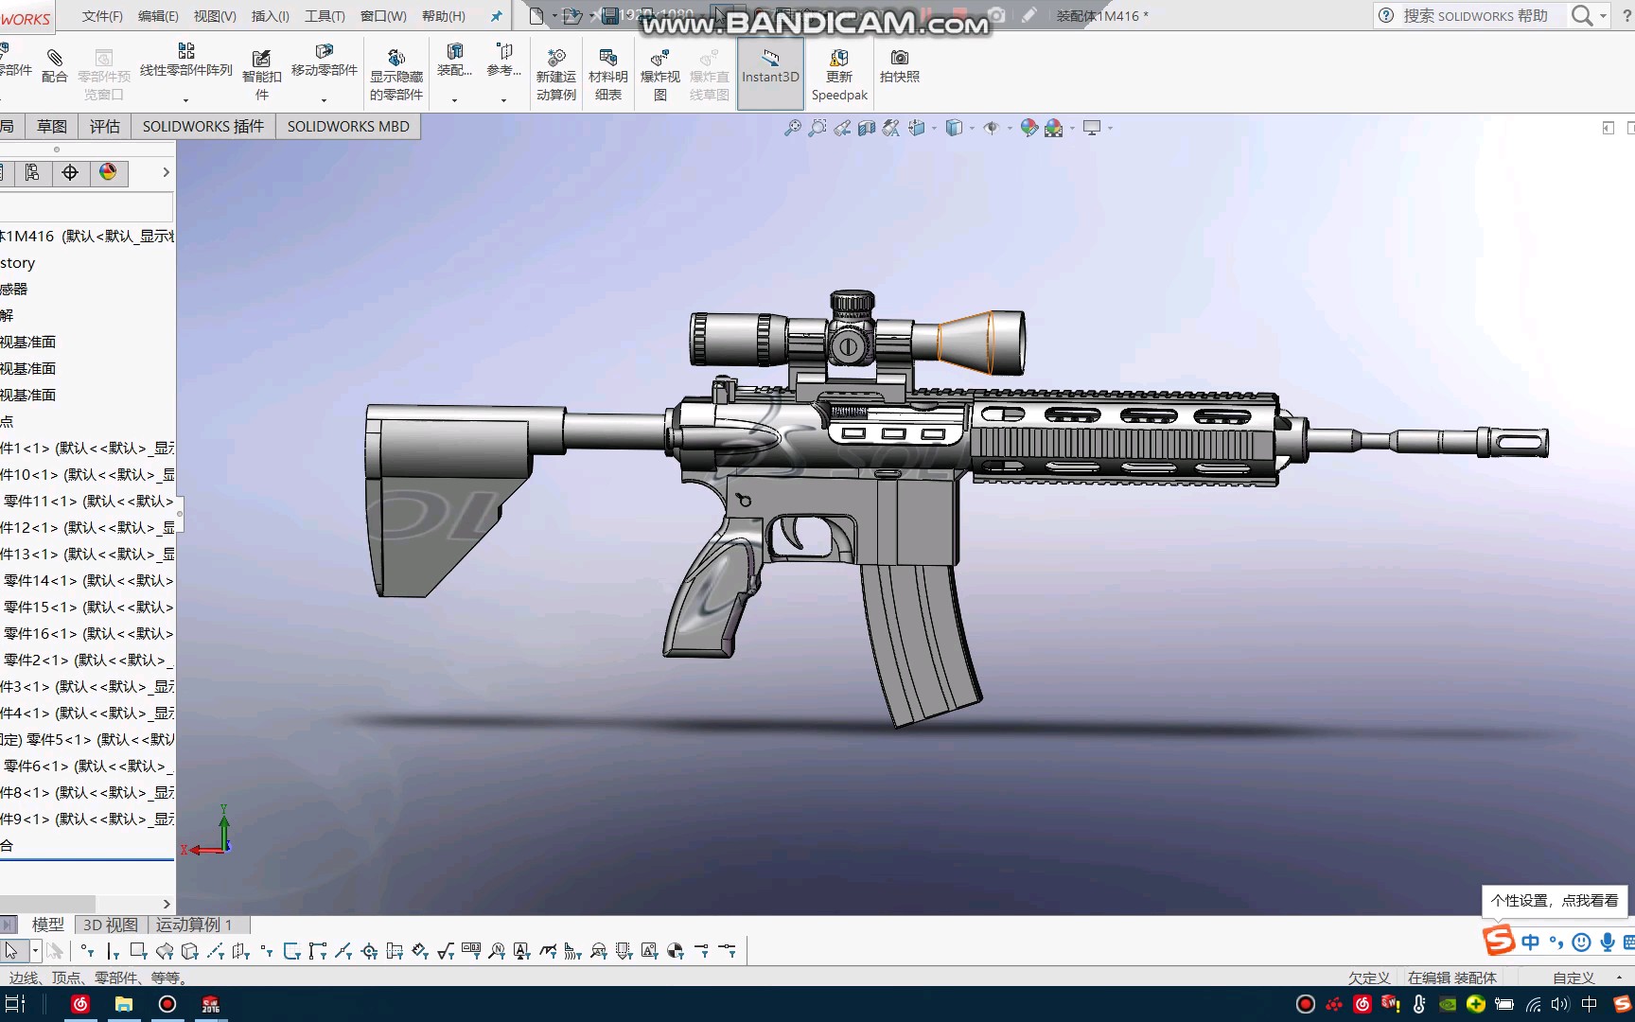Select the Zoom to Fit tool

click(793, 128)
